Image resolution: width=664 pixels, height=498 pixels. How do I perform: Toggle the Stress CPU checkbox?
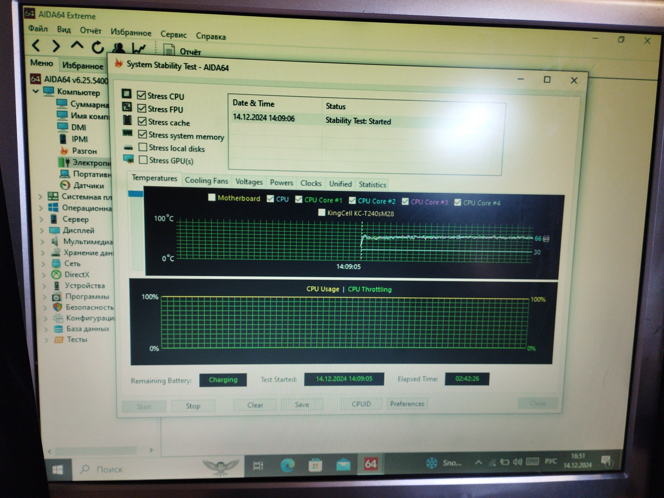141,95
